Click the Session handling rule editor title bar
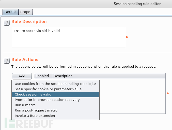 coord(86,4)
